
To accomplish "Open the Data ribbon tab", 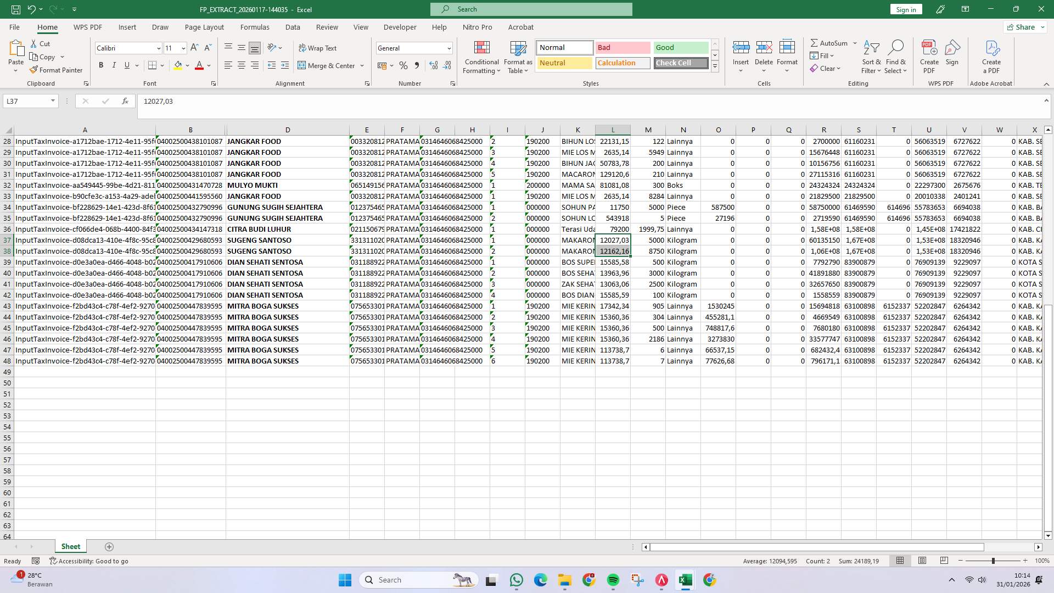I will tap(293, 27).
